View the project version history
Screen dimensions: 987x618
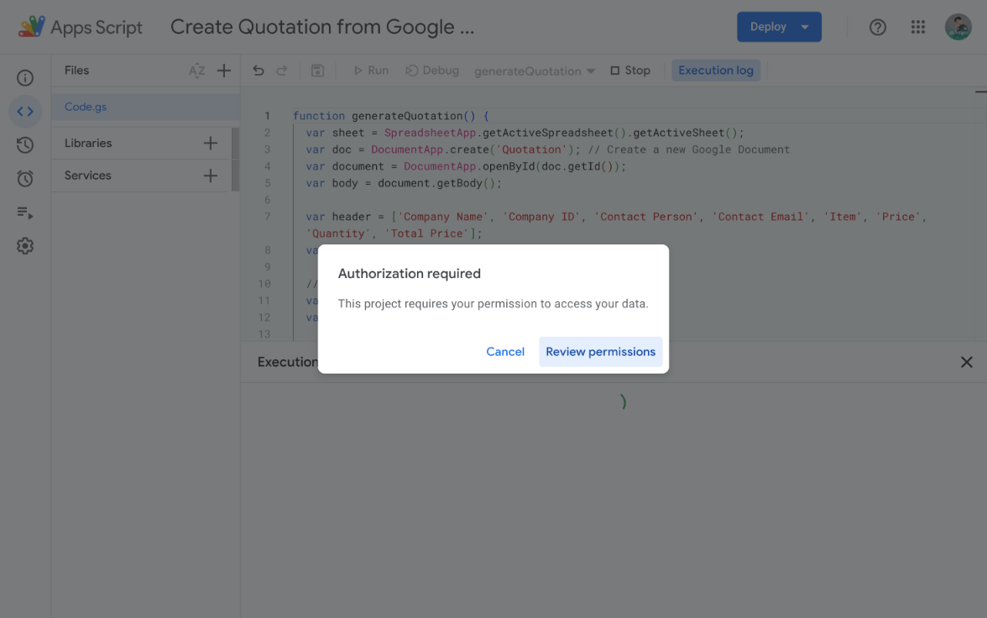coord(24,144)
